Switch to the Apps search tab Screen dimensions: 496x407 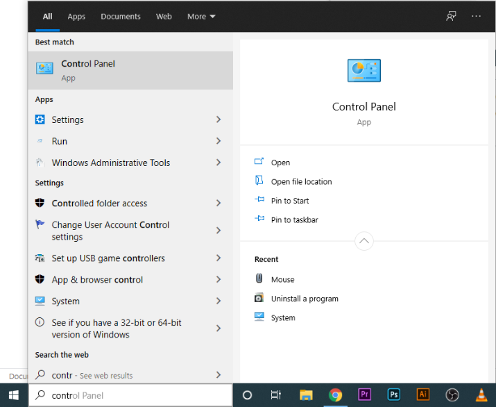tap(76, 17)
